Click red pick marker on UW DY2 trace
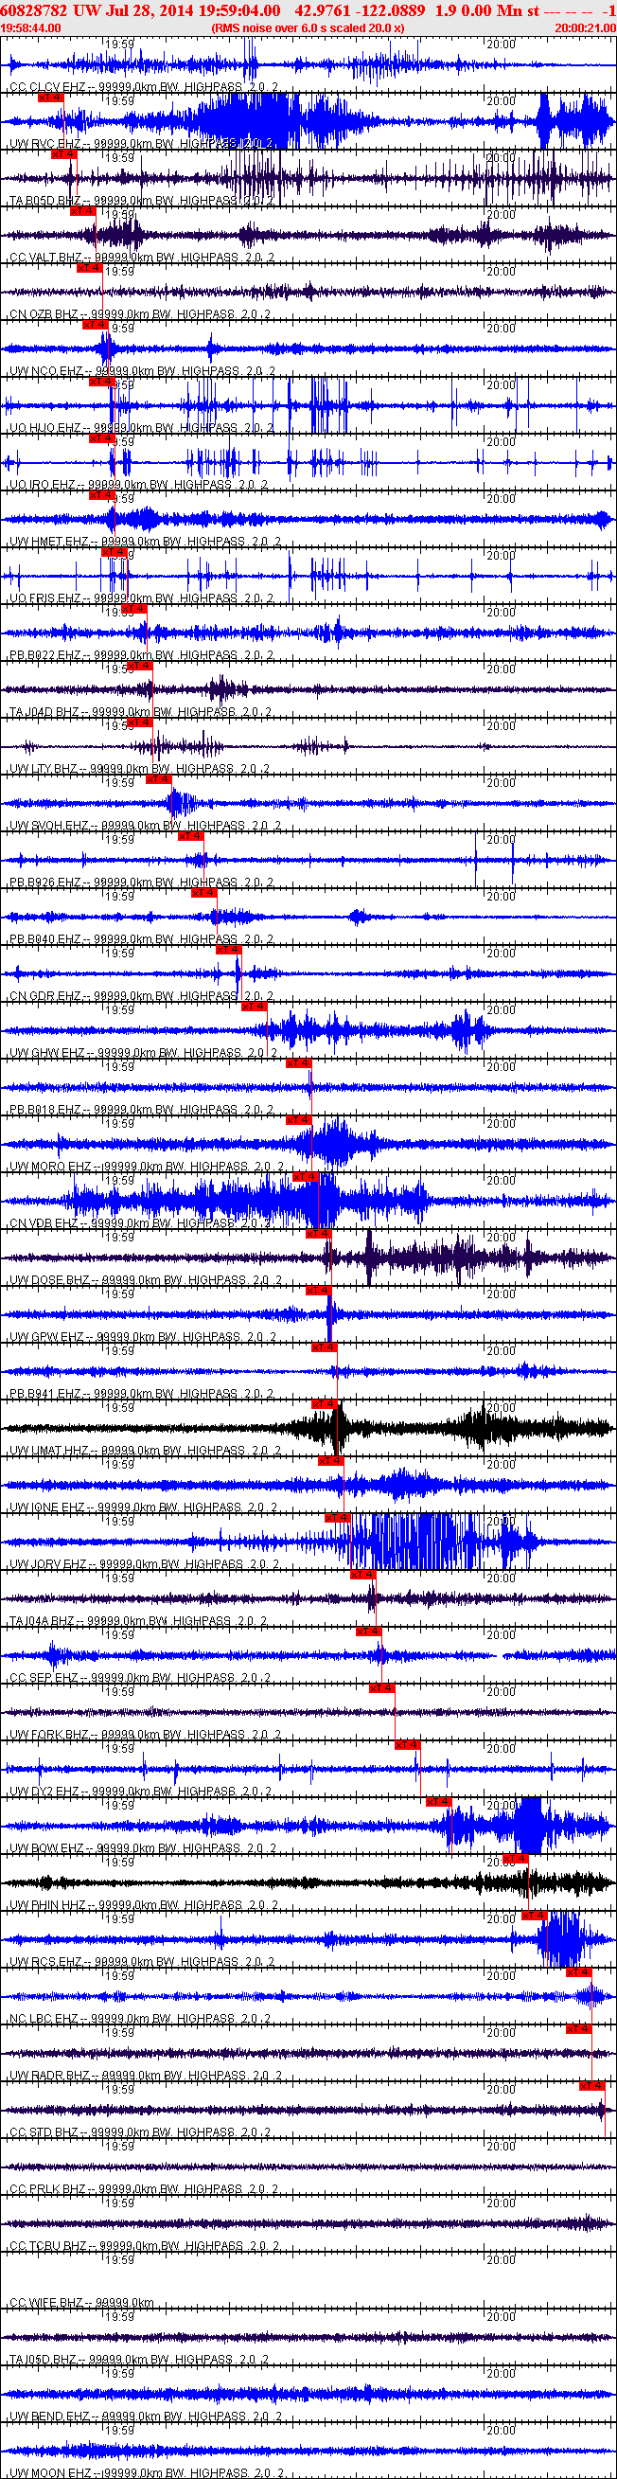This screenshot has width=617, height=2479. tap(408, 1744)
